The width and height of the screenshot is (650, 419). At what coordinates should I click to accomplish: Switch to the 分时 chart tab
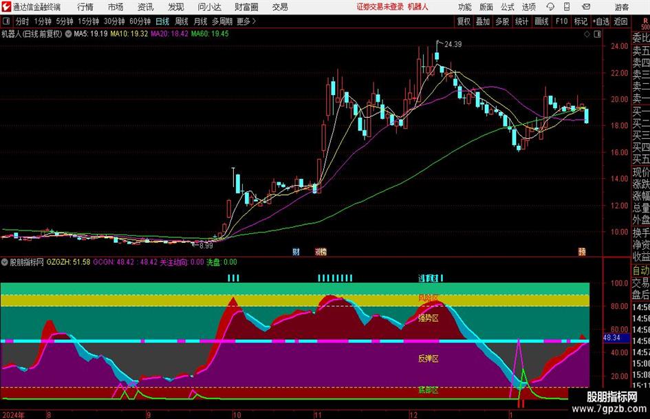tap(22, 21)
